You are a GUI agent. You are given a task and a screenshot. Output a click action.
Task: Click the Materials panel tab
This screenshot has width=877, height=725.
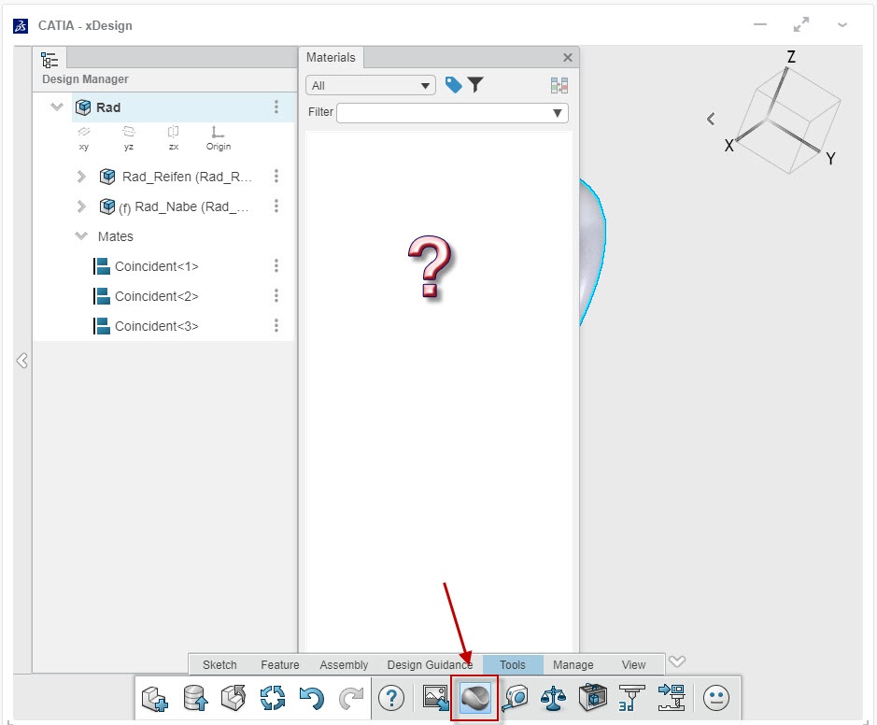pyautogui.click(x=331, y=58)
